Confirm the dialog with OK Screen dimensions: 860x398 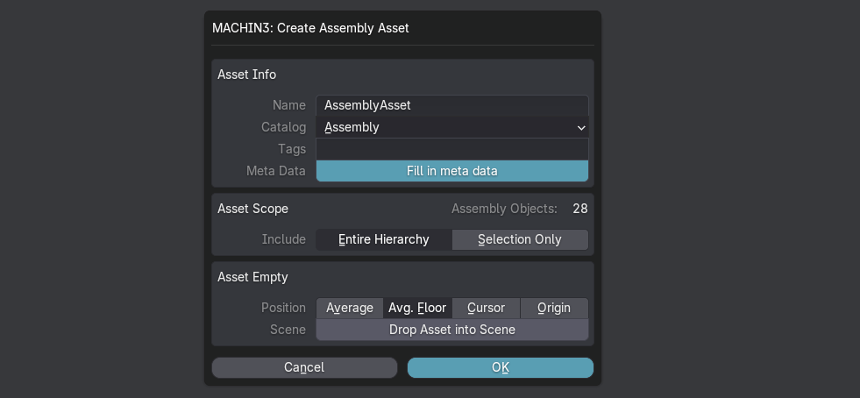point(500,367)
